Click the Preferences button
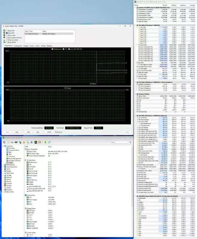 point(59,132)
